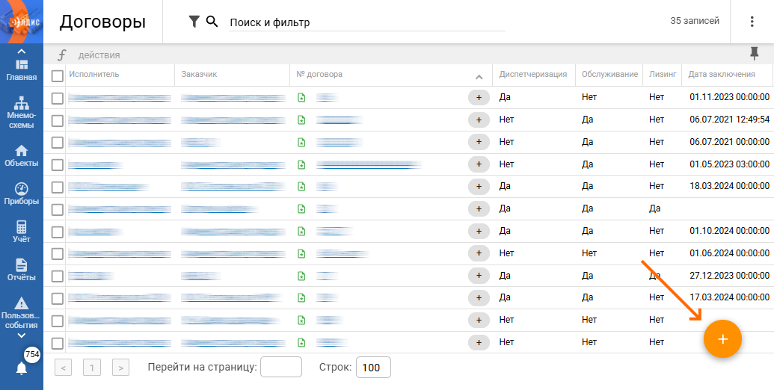The width and height of the screenshot is (774, 390).
Task: Open the three-dot options menu
Action: pos(752,21)
